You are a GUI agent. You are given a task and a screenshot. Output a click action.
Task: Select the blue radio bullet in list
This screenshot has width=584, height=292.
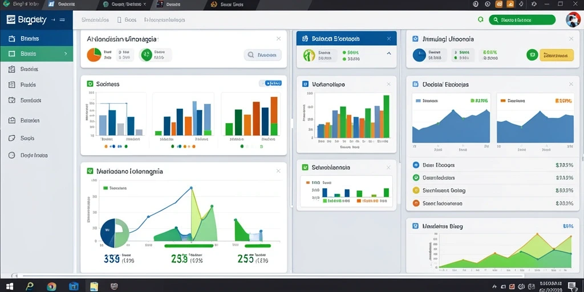click(x=416, y=165)
